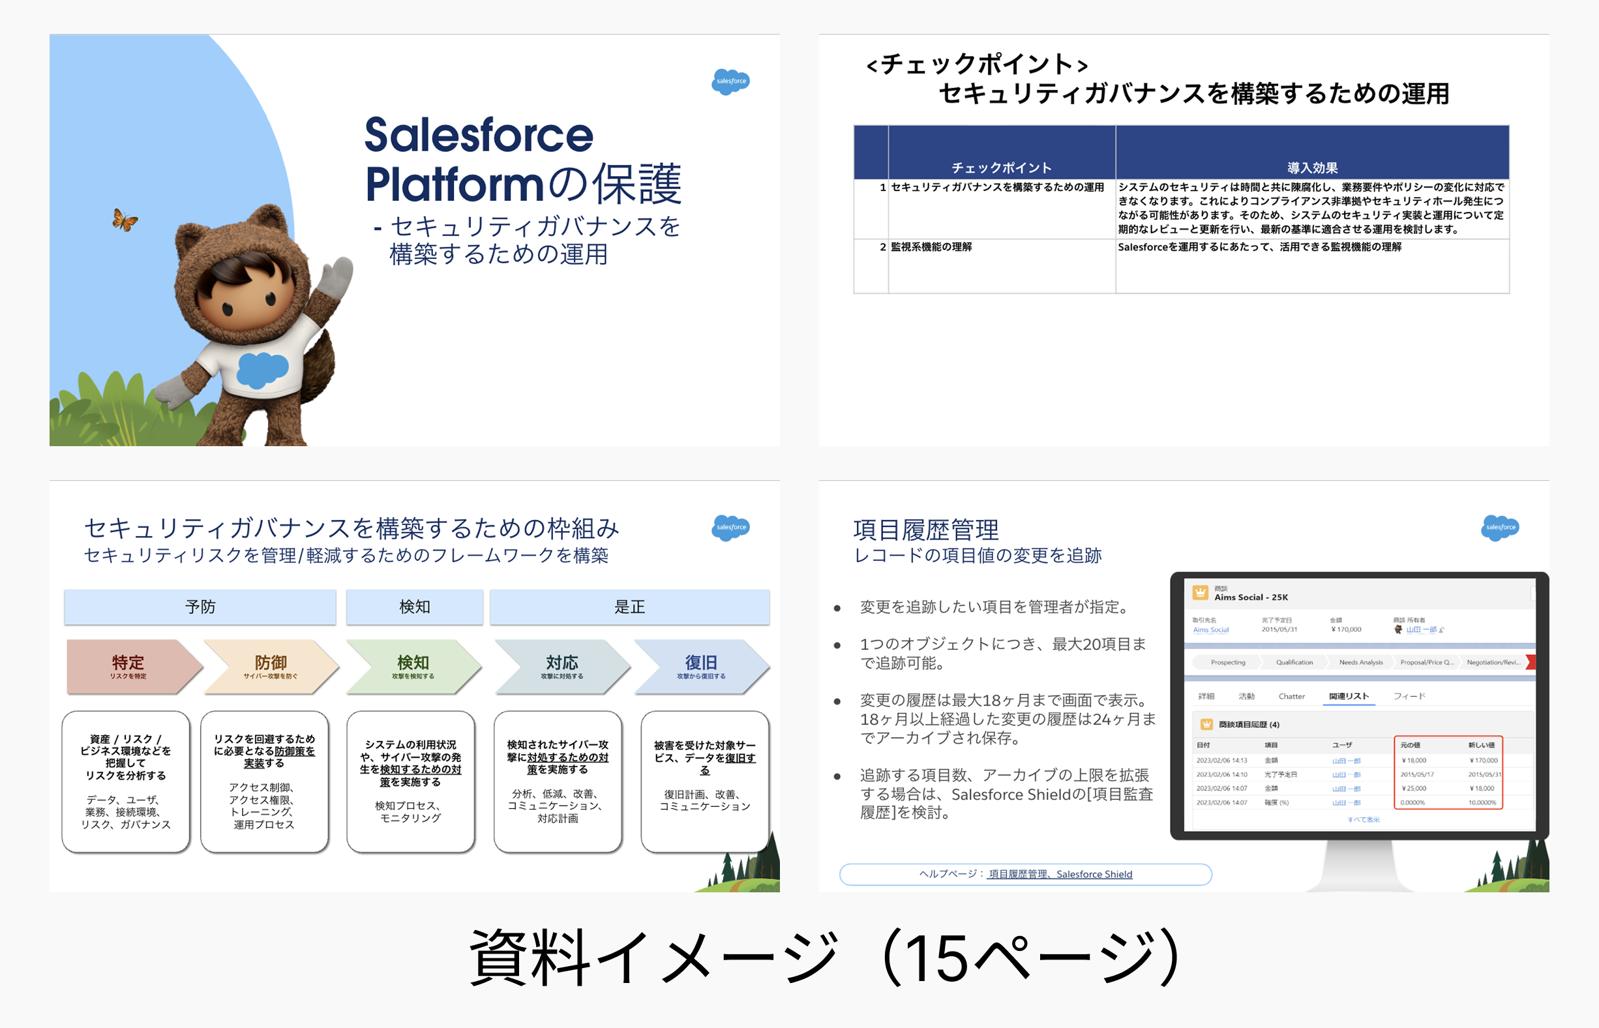Viewport: 1599px width, 1028px height.
Task: Click the 特定 red arrow step
Action: point(128,666)
